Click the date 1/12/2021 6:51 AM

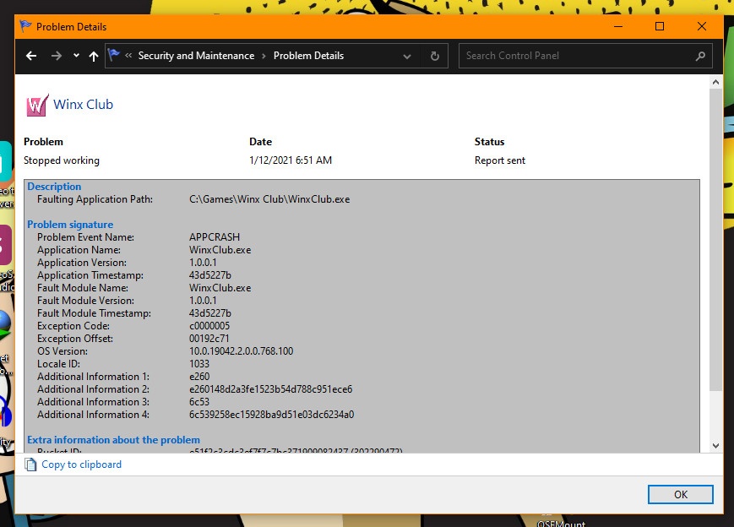(x=291, y=160)
